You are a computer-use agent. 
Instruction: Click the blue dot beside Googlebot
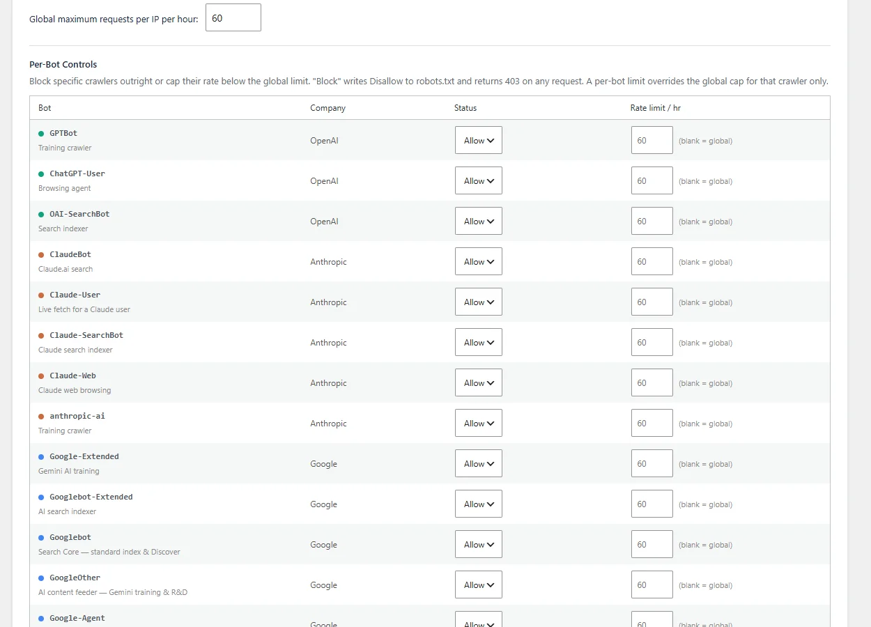tap(41, 538)
